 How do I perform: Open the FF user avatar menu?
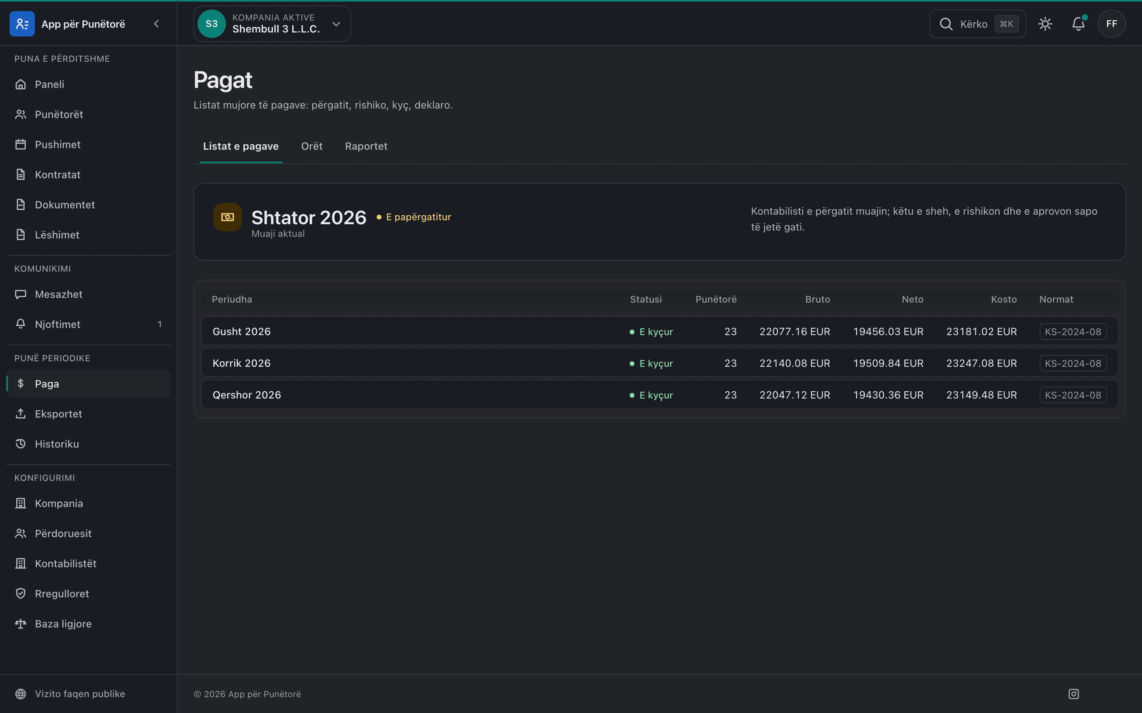[1111, 24]
